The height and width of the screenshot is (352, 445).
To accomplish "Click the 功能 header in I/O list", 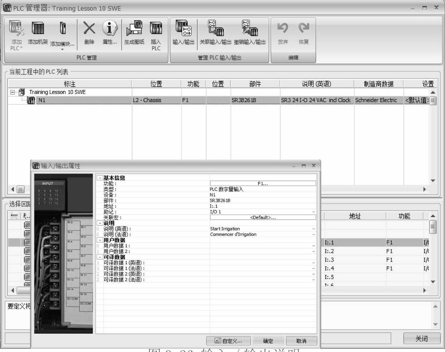I will 404,216.
